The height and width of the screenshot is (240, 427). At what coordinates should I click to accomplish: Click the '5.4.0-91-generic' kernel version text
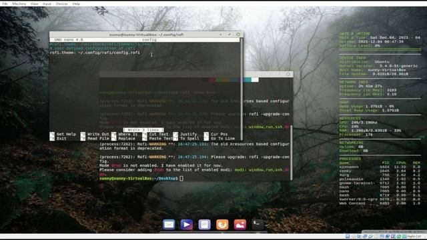(398, 66)
